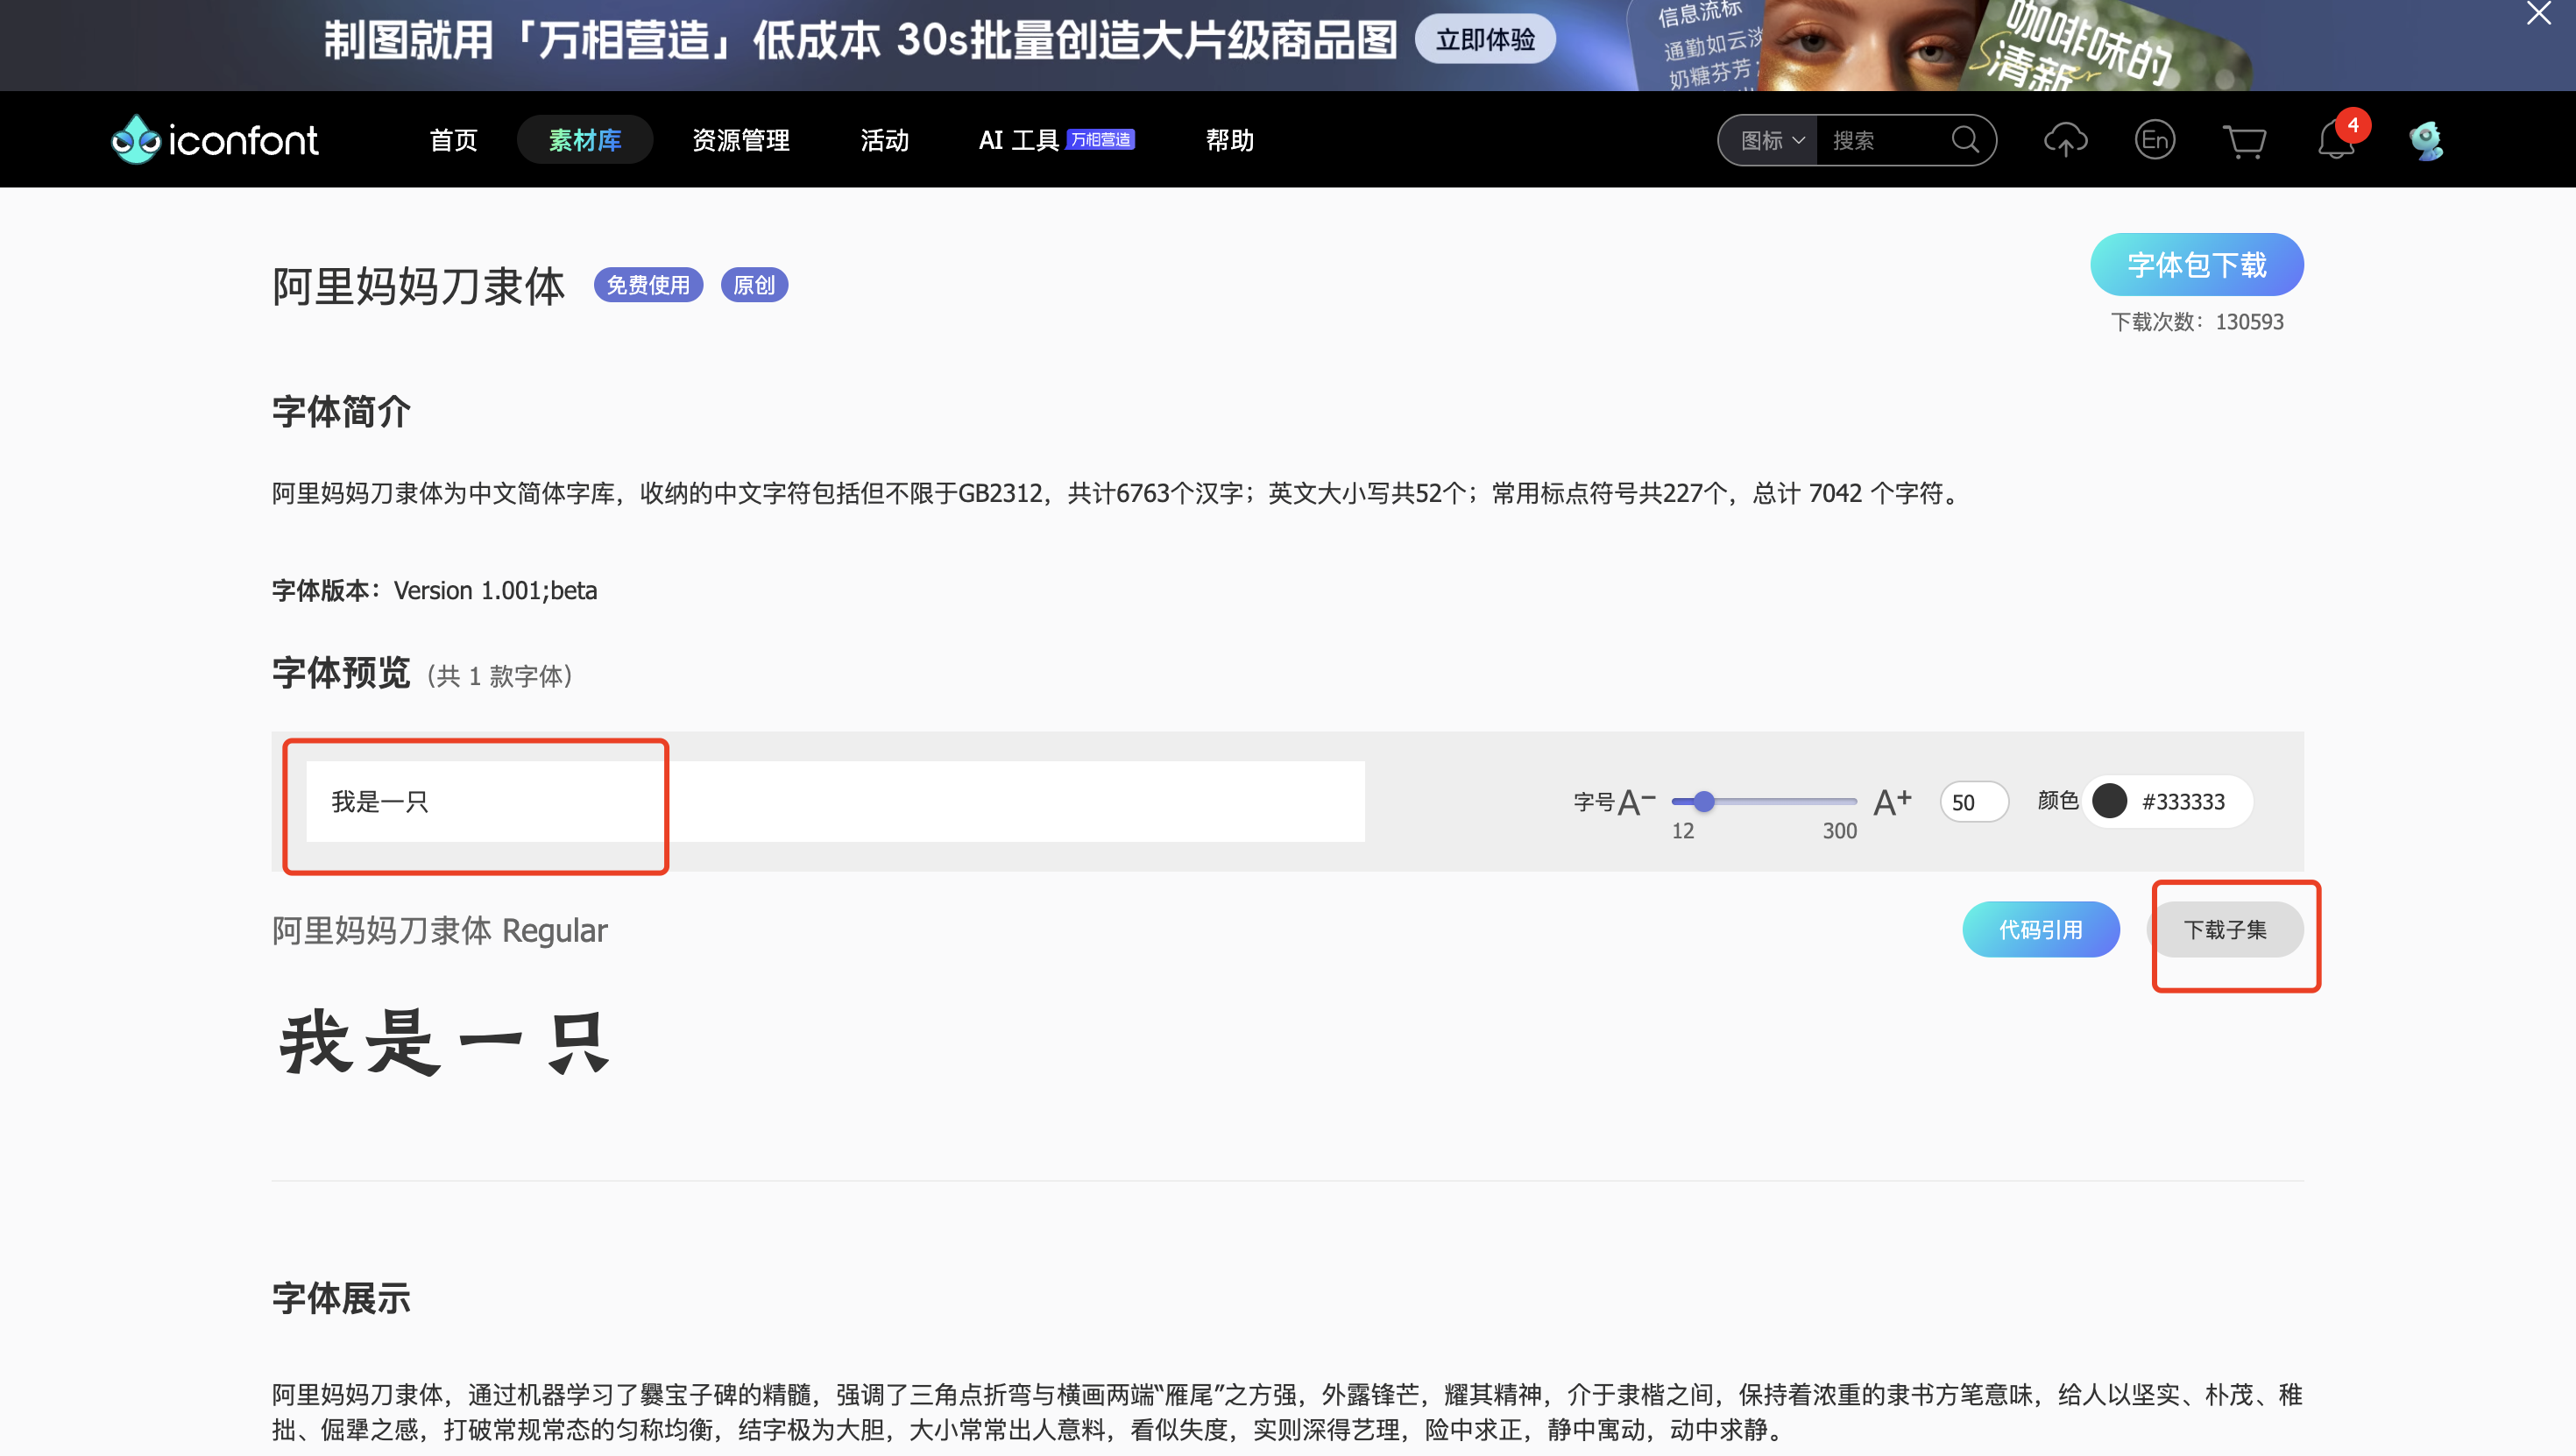
Task: Focus the top search input field
Action: [x=1885, y=141]
